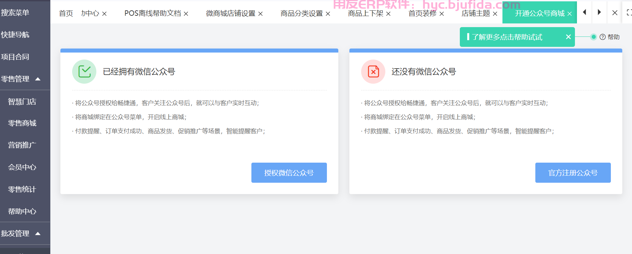Open 会员中心 submenu item
The width and height of the screenshot is (632, 254).
[x=22, y=167]
